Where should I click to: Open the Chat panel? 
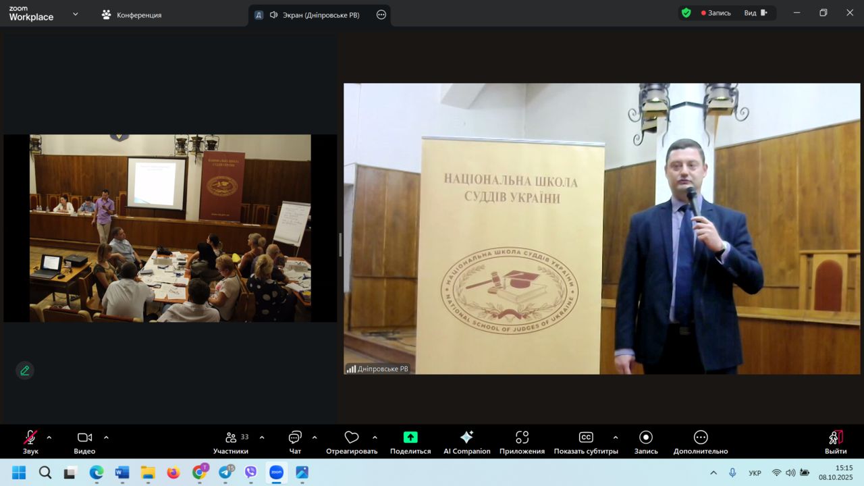(x=295, y=442)
